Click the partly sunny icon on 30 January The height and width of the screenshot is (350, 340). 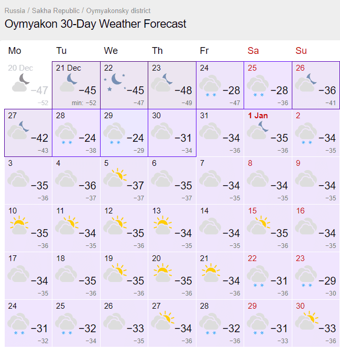coord(306,321)
